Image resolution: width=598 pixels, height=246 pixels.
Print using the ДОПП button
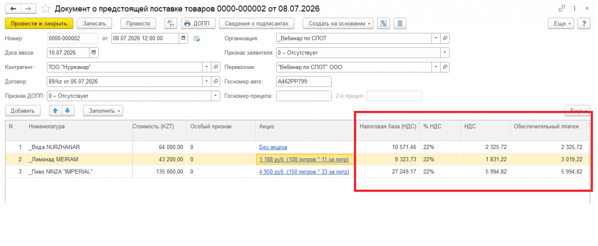click(x=199, y=23)
